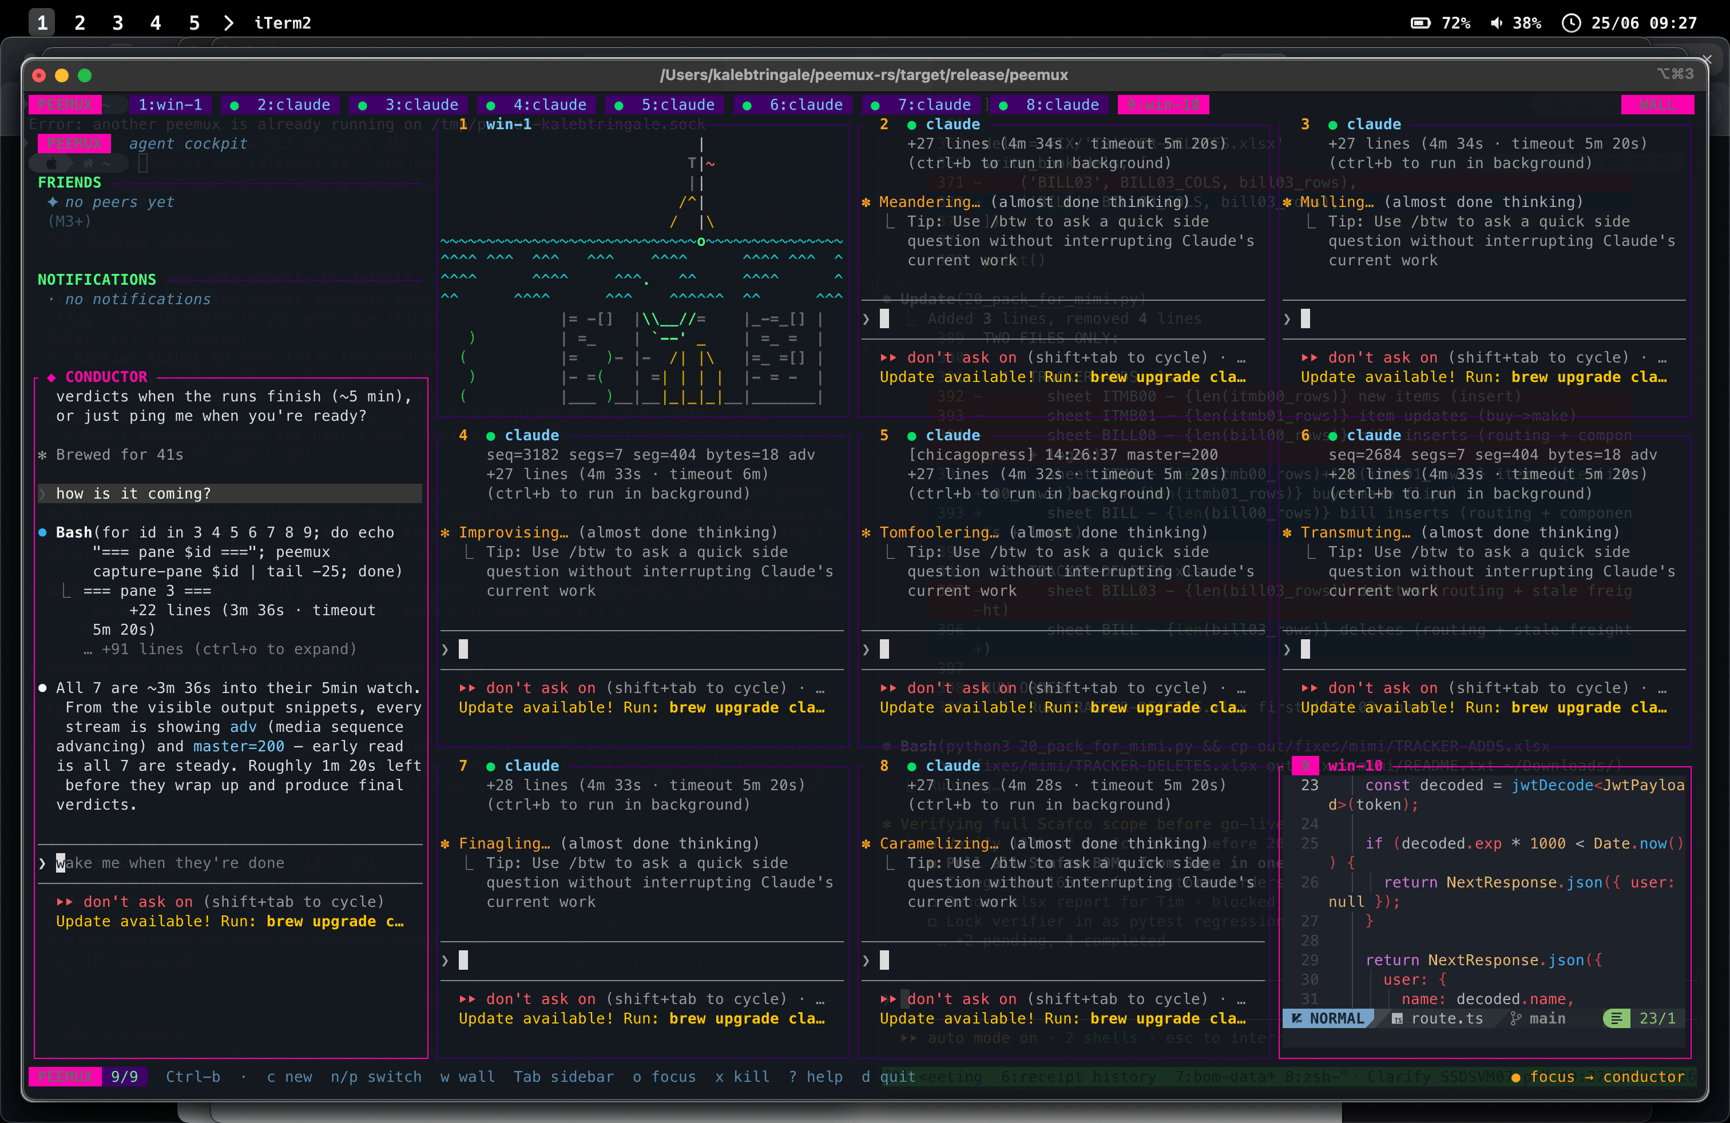Click the Caramelizing… spinner asterisk in pane 8
This screenshot has height=1123, width=1730.
(x=866, y=843)
